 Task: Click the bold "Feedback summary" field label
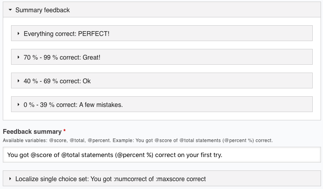click(32, 132)
